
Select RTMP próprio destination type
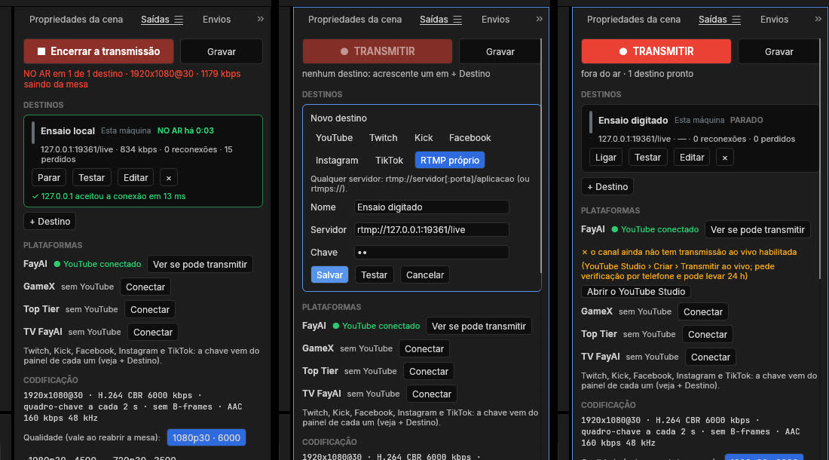click(x=450, y=160)
